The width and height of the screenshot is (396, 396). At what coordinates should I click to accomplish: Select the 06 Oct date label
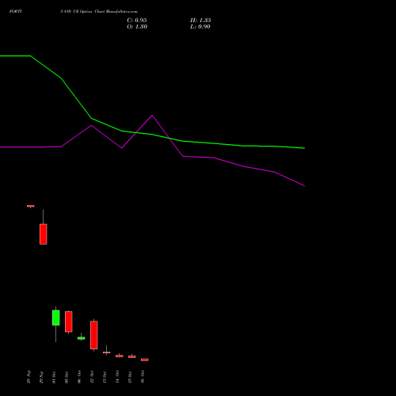pyautogui.click(x=79, y=377)
